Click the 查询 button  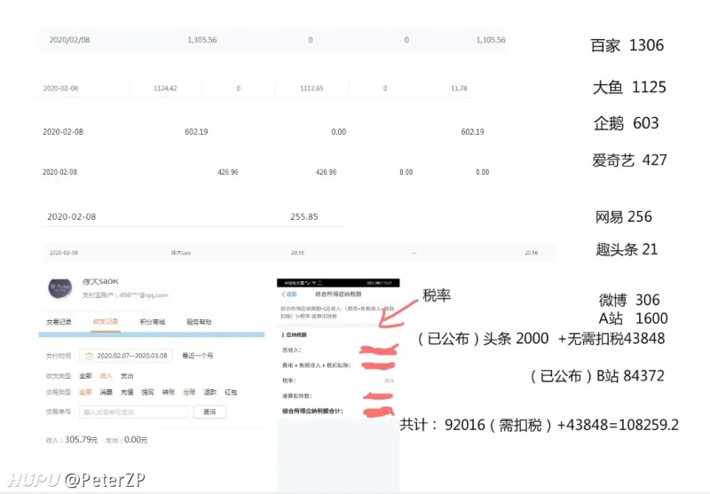pyautogui.click(x=209, y=412)
